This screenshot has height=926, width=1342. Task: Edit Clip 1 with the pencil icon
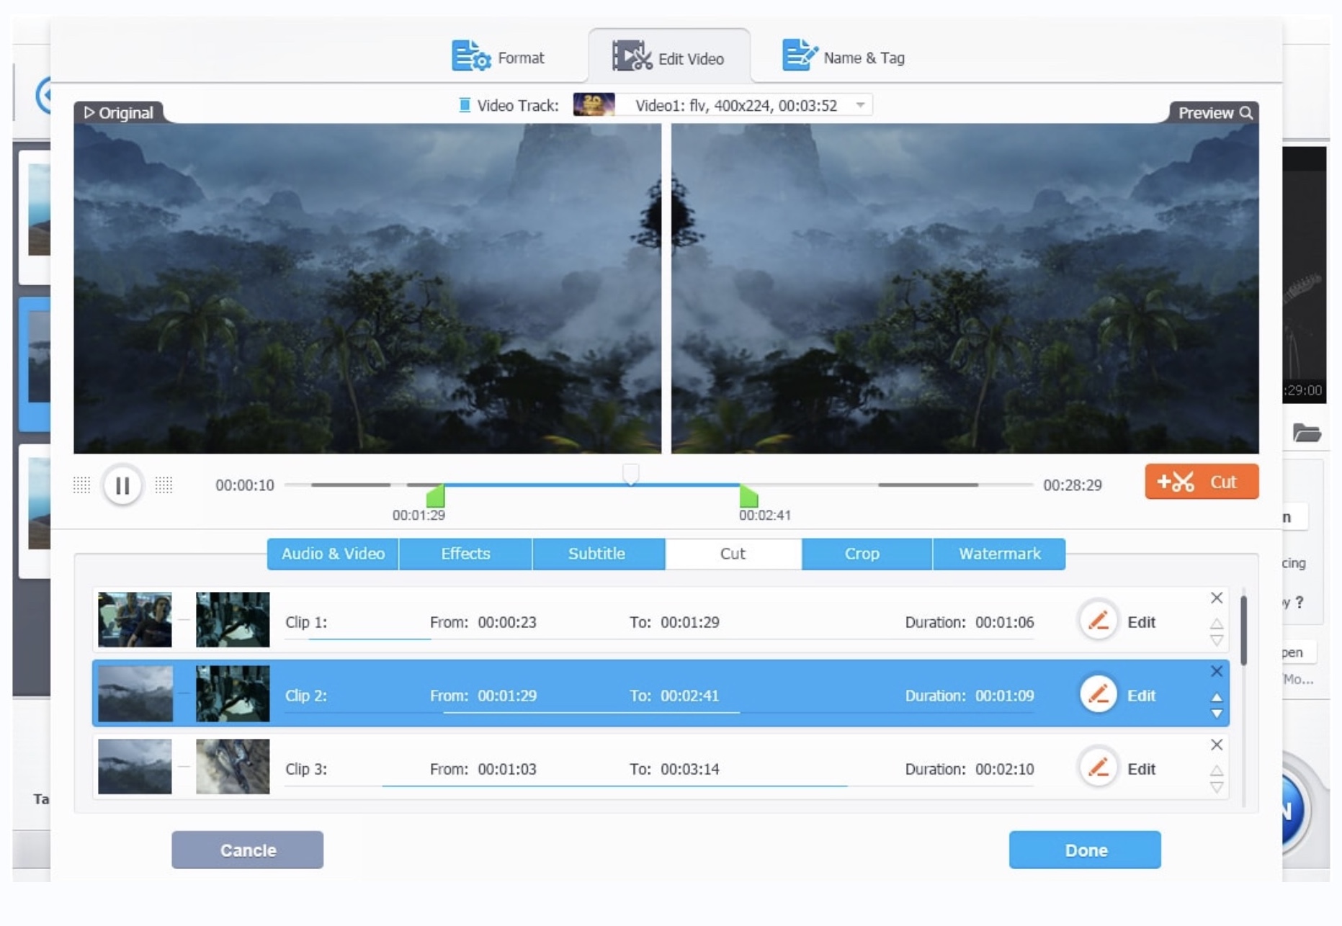(1098, 621)
